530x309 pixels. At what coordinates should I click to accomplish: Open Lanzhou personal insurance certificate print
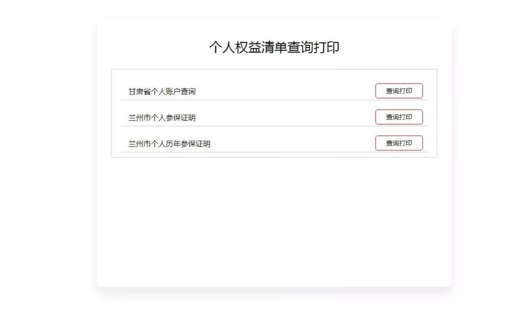[398, 117]
